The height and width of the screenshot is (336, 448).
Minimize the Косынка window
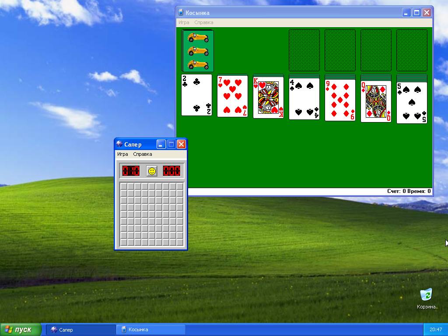pos(406,13)
